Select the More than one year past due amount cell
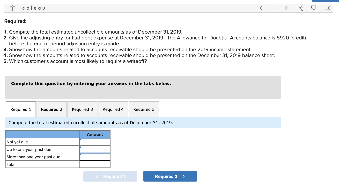 pyautogui.click(x=95, y=157)
